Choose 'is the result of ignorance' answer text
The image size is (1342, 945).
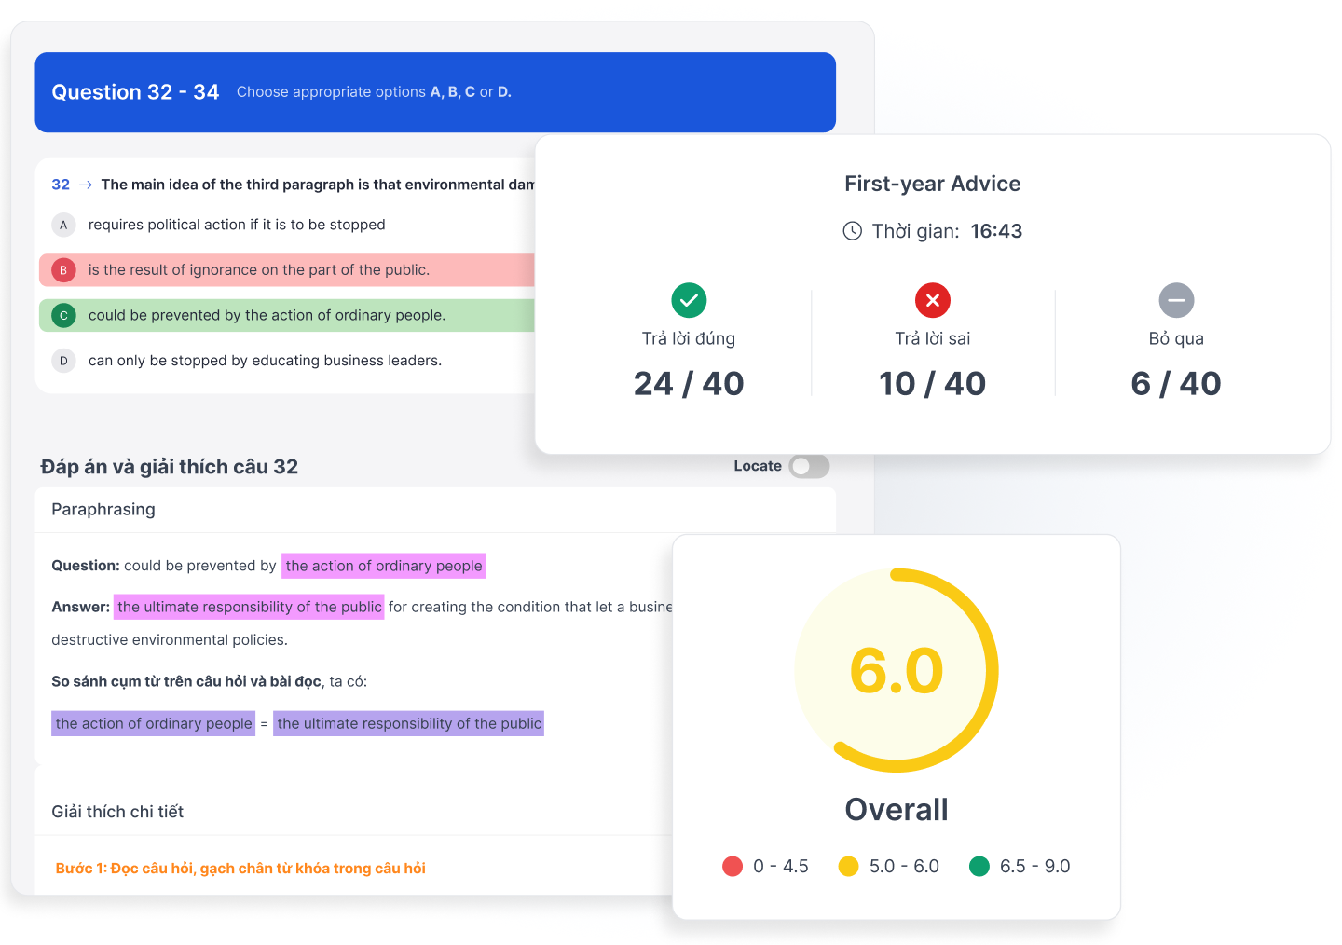click(259, 270)
